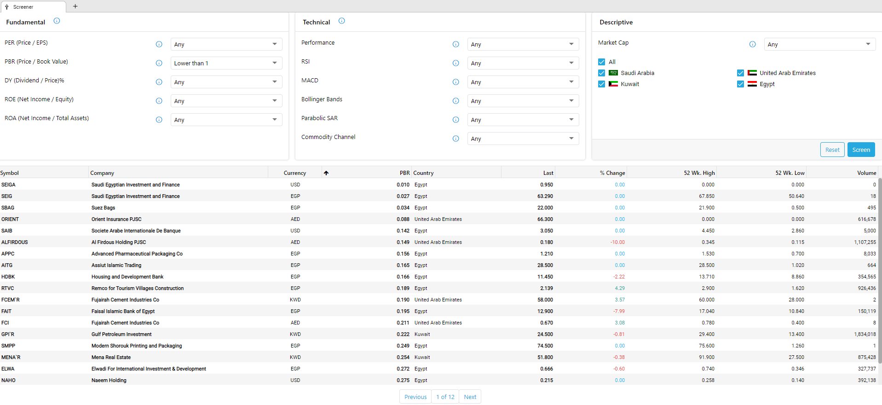
Task: Show info for Market Cap filter
Action: tap(752, 44)
